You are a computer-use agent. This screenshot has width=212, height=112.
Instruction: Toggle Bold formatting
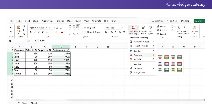(31, 32)
